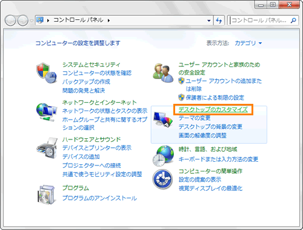Open 視覚ディスプレイの最適化 link
Viewport: 303px width, 230px height.
click(x=210, y=188)
